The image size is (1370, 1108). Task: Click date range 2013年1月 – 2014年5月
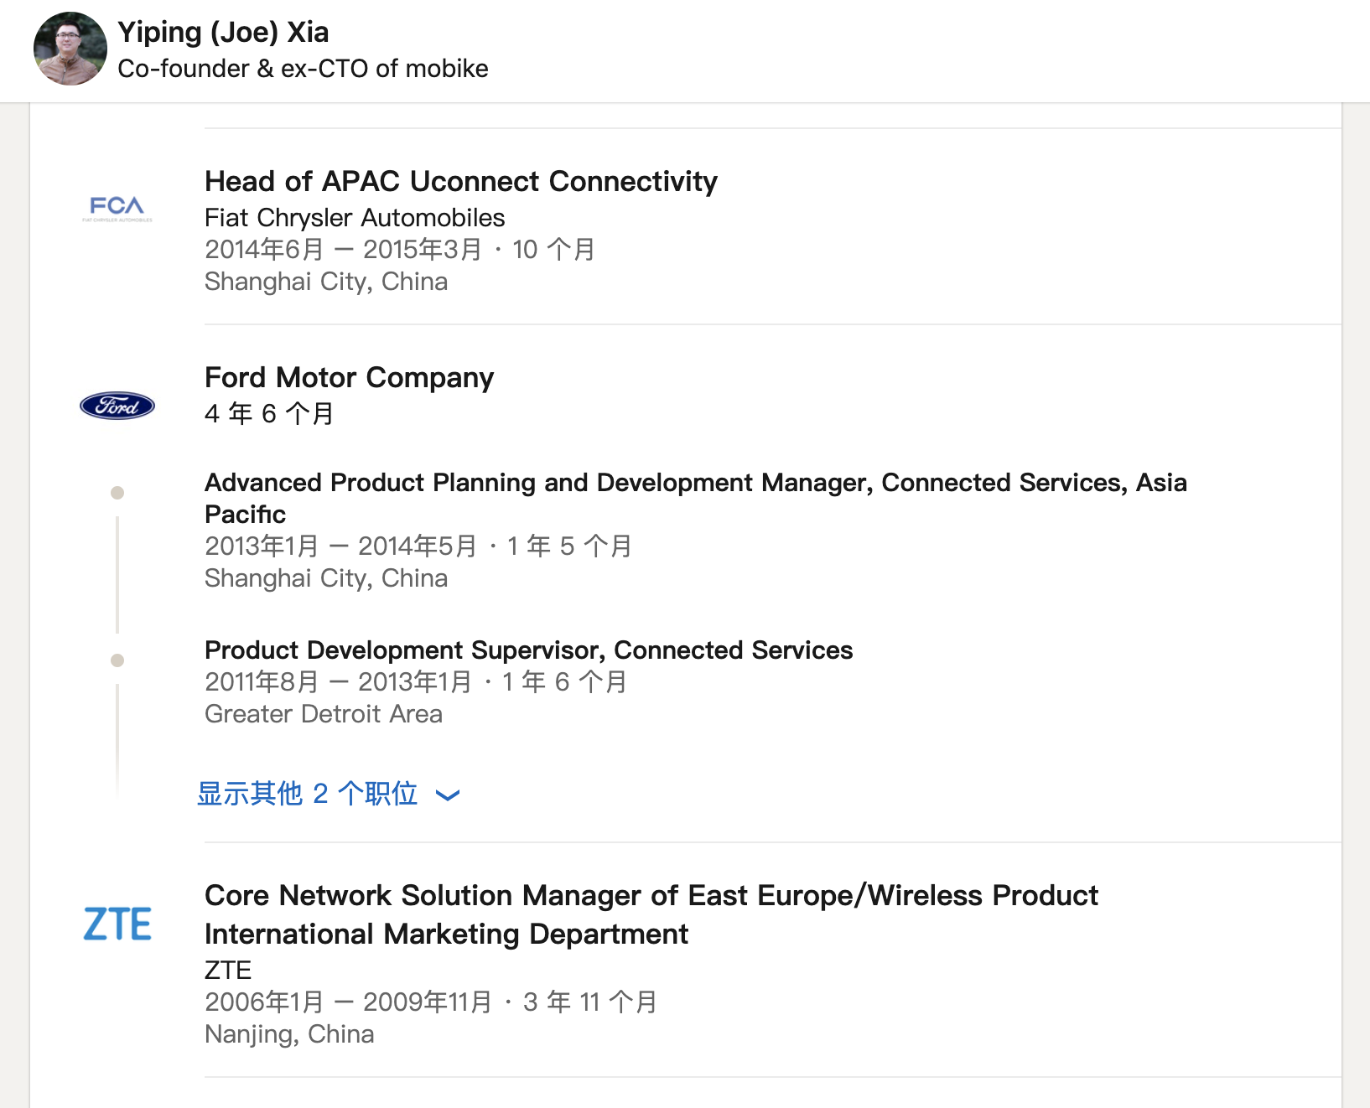coord(340,546)
